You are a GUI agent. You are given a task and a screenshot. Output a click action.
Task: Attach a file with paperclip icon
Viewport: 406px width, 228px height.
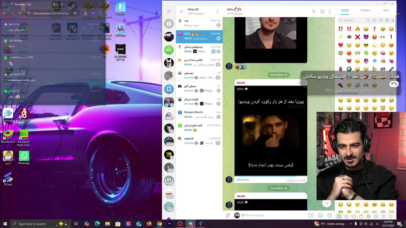tap(228, 215)
